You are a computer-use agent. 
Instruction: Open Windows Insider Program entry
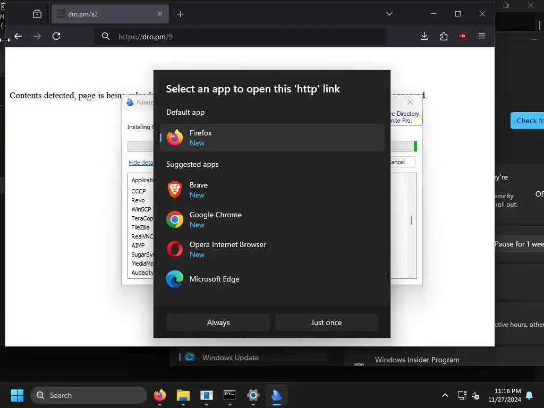click(417, 360)
